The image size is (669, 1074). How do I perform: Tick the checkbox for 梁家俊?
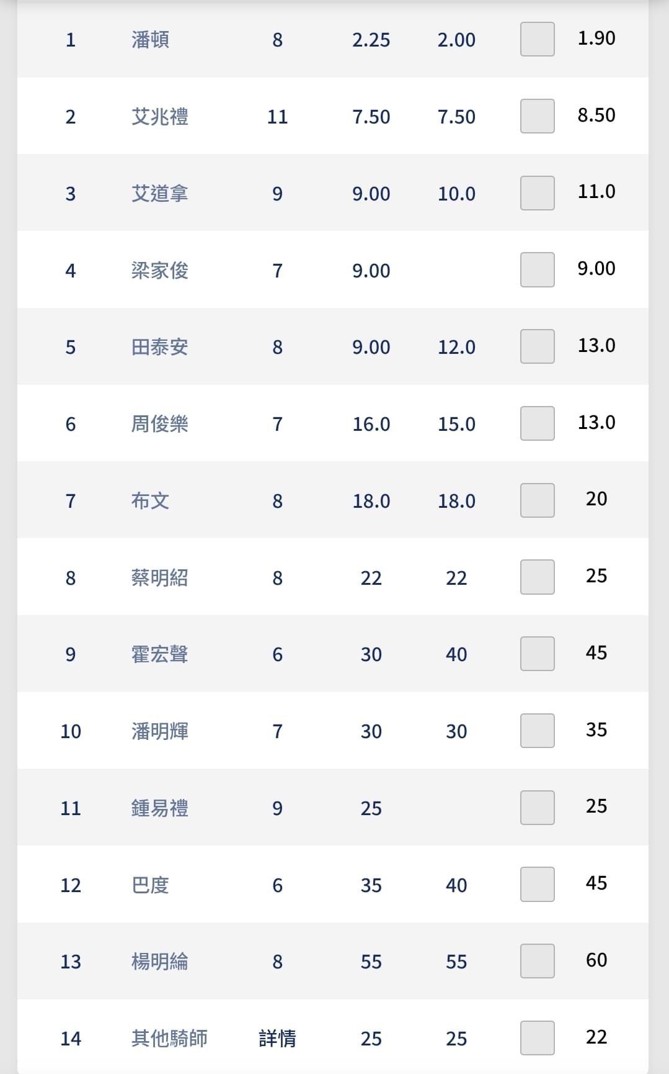point(537,269)
